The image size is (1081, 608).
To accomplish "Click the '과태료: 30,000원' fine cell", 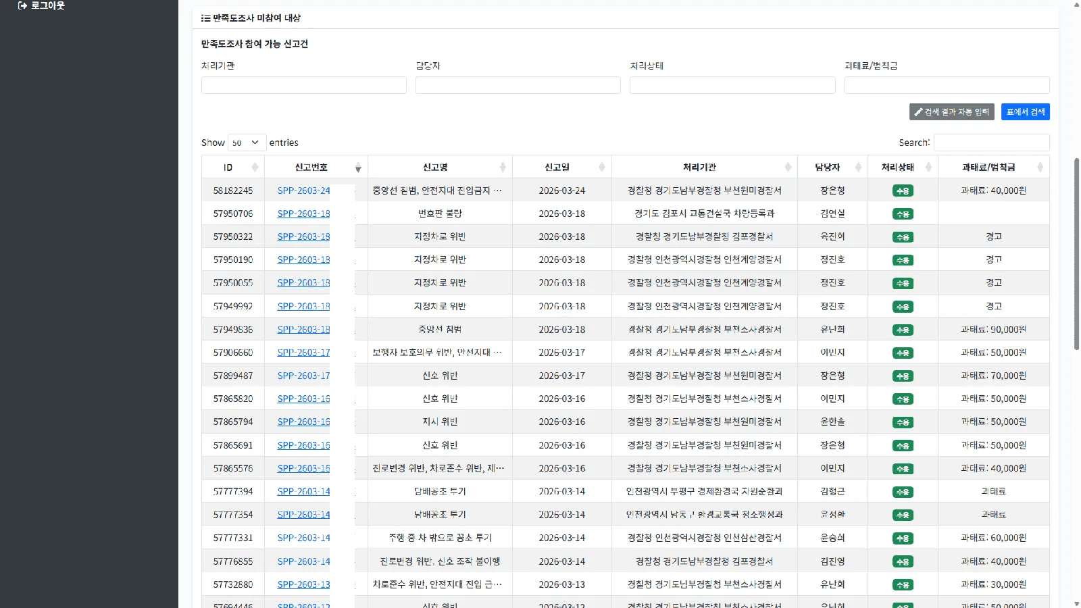I will click(x=994, y=584).
